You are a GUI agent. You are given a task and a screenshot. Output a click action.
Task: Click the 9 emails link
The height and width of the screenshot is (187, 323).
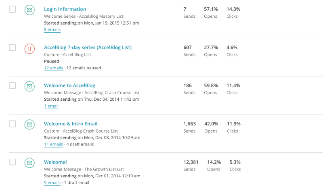52,183
